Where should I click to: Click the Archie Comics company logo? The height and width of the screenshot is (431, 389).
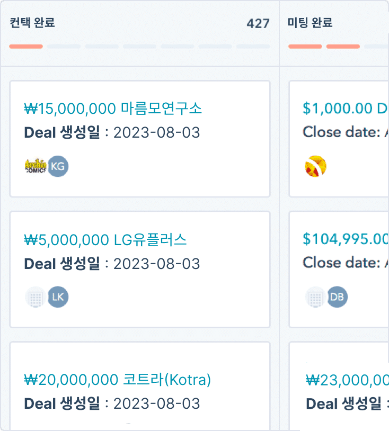point(35,166)
